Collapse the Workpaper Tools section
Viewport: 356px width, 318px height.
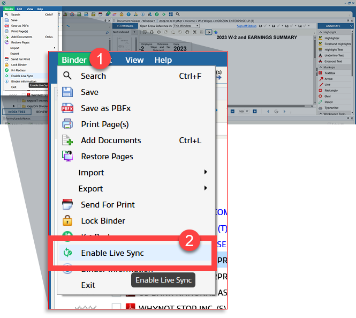point(321,114)
